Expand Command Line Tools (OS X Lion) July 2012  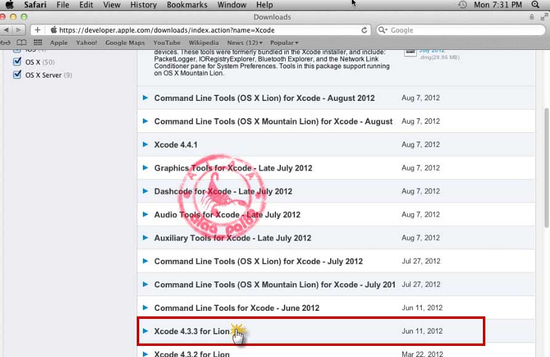point(145,261)
